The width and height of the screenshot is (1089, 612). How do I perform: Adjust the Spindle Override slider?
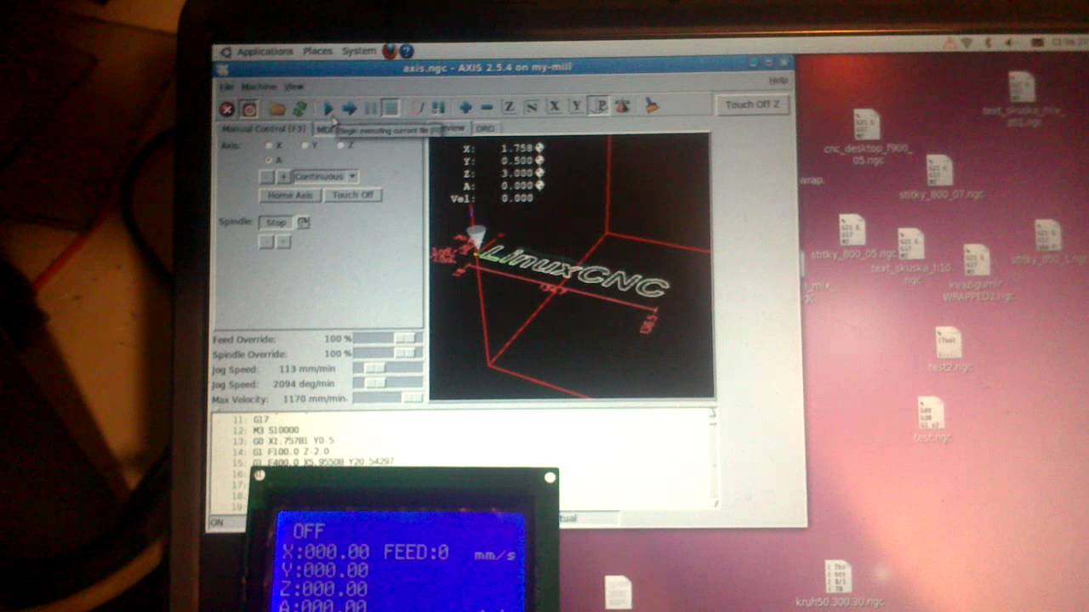pyautogui.click(x=388, y=353)
